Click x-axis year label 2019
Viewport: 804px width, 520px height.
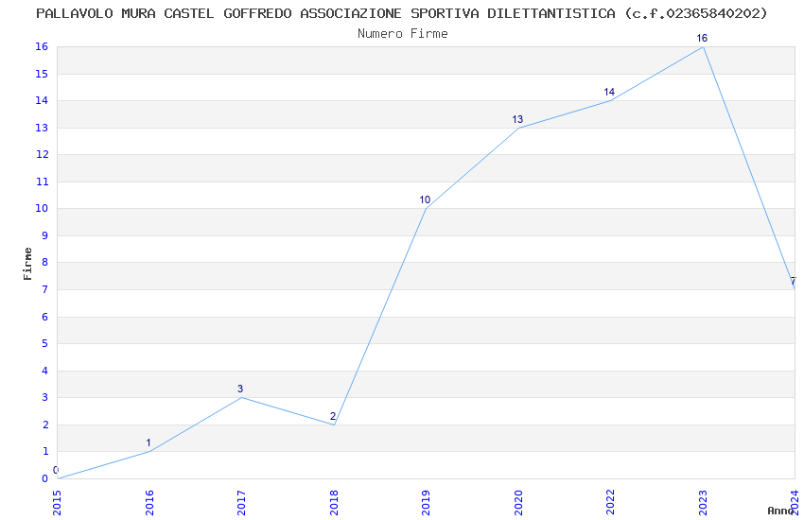click(426, 503)
